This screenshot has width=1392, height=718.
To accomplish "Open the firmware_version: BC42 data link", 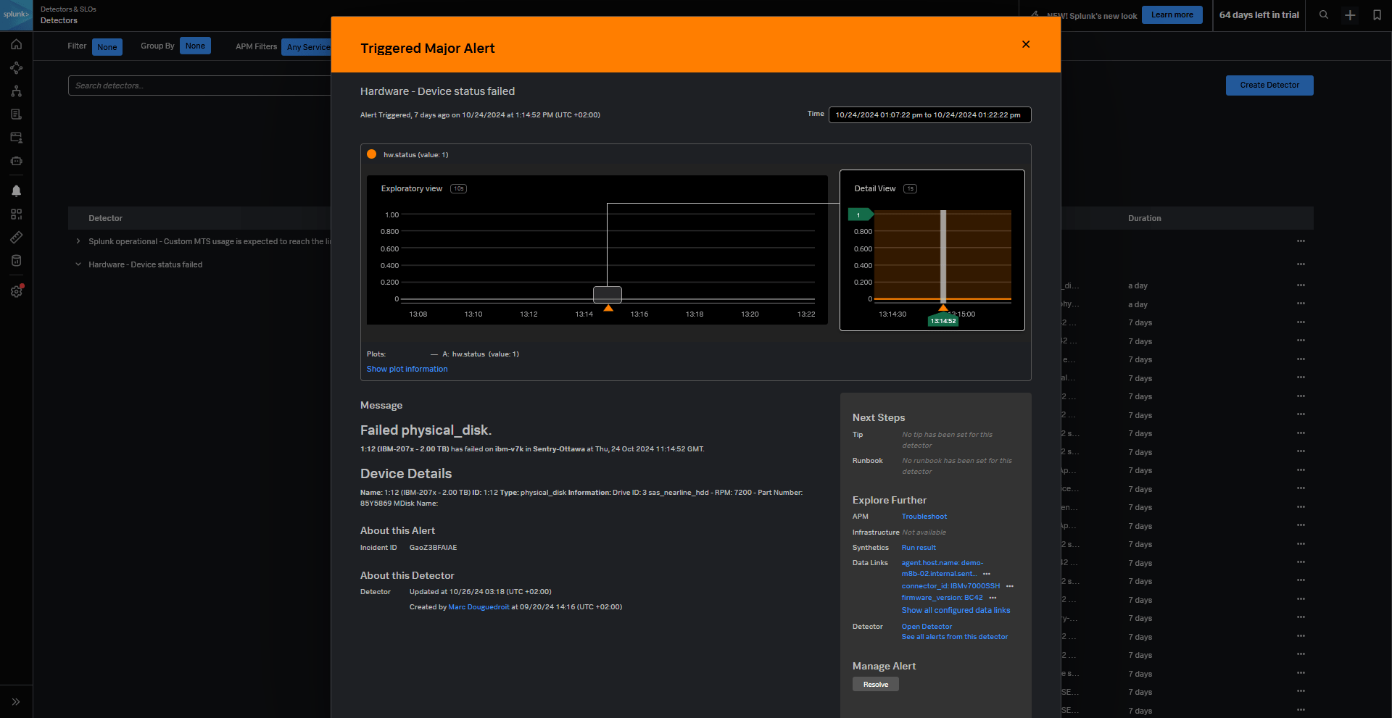I will click(942, 598).
